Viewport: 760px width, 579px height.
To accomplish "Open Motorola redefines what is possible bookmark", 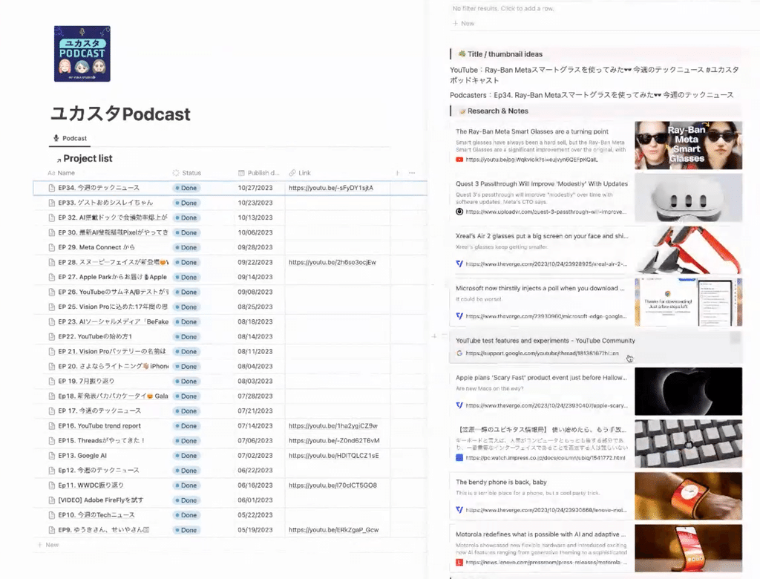I will click(541, 549).
